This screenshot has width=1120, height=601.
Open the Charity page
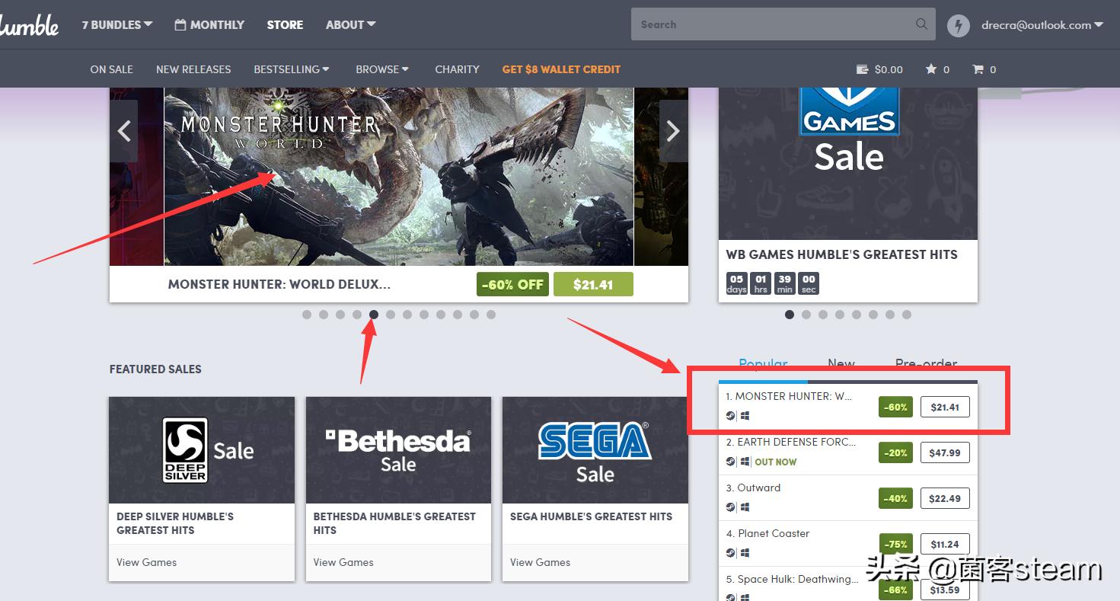pos(457,69)
